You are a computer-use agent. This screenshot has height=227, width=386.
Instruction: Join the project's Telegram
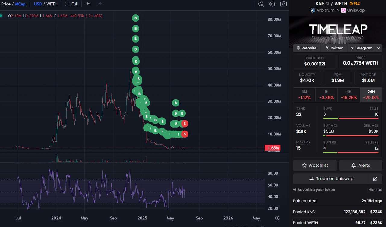361,48
